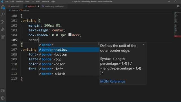Click the VS Code logo icon
181x102 pixels.
point(2,2)
